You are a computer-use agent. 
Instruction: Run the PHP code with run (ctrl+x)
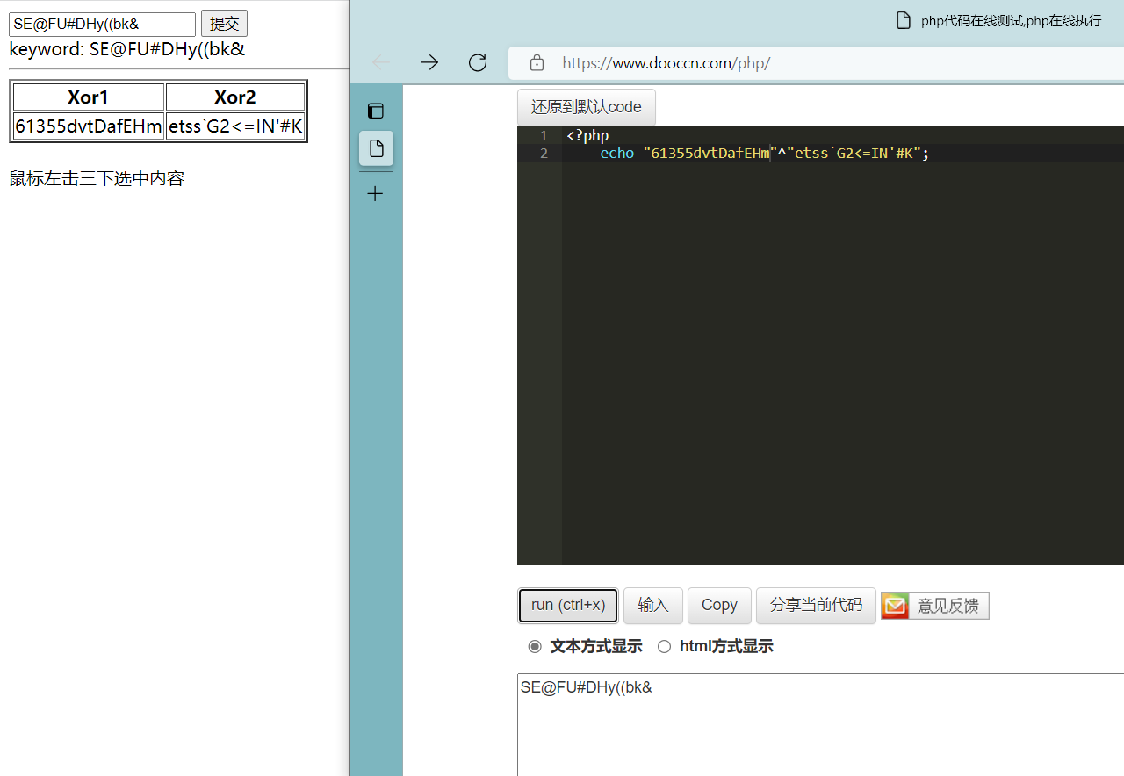[567, 605]
